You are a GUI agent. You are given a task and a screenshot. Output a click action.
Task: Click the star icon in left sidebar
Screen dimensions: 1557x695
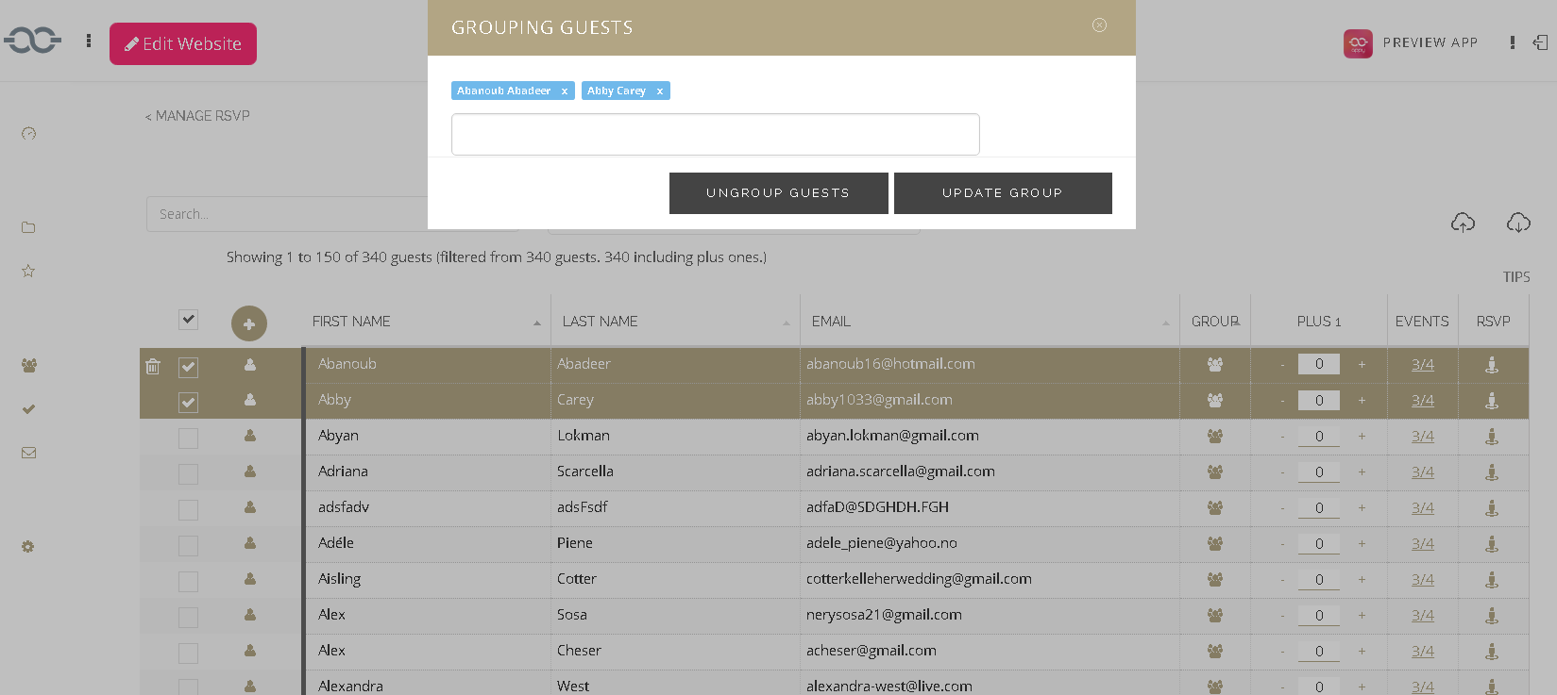[x=28, y=271]
